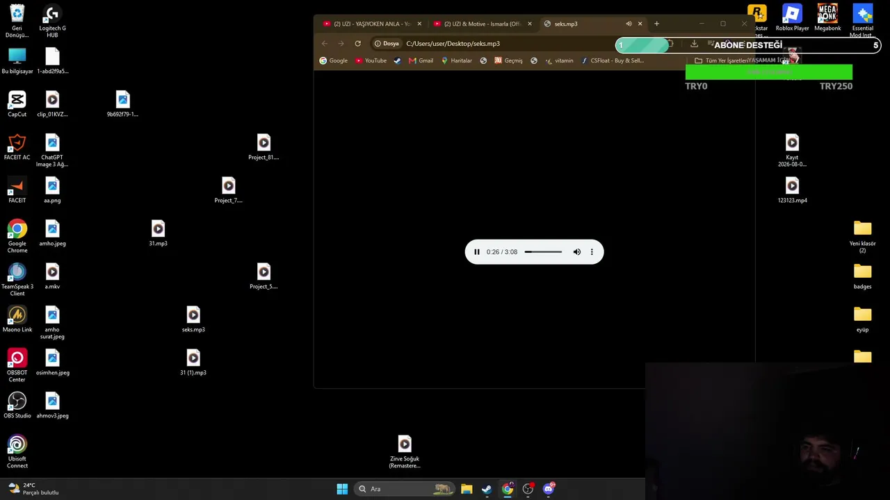Select the Google Chrome desktop shortcut
The height and width of the screenshot is (500, 890).
(x=17, y=237)
